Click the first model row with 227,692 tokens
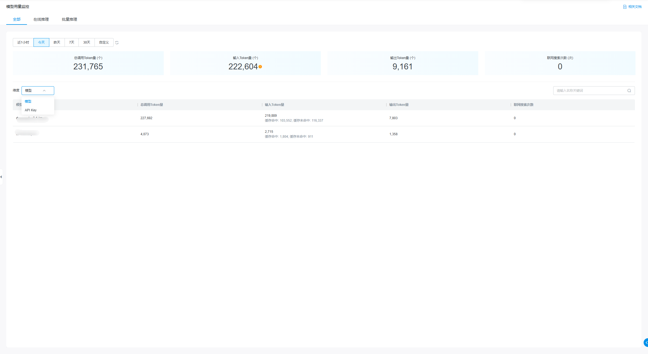 (146, 118)
